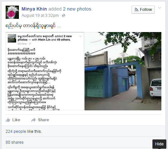Open the 224 people like this link
This screenshot has width=168, height=149.
point(24,131)
